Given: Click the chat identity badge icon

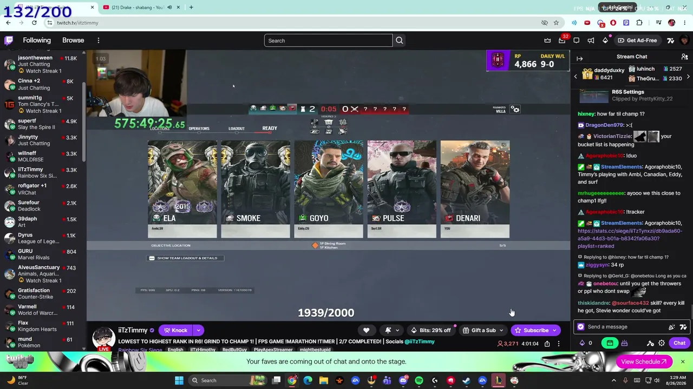Looking at the screenshot, I should [581, 327].
